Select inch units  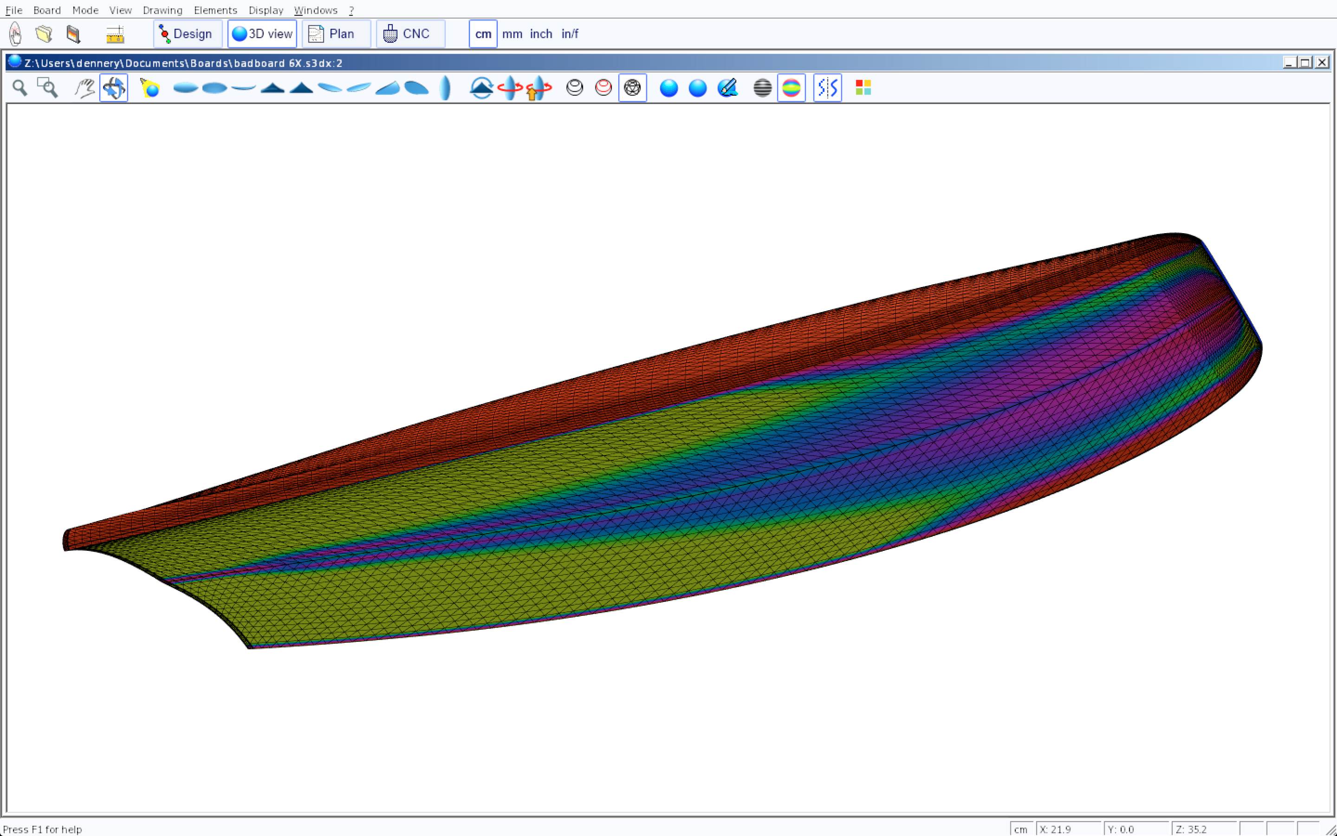point(541,34)
